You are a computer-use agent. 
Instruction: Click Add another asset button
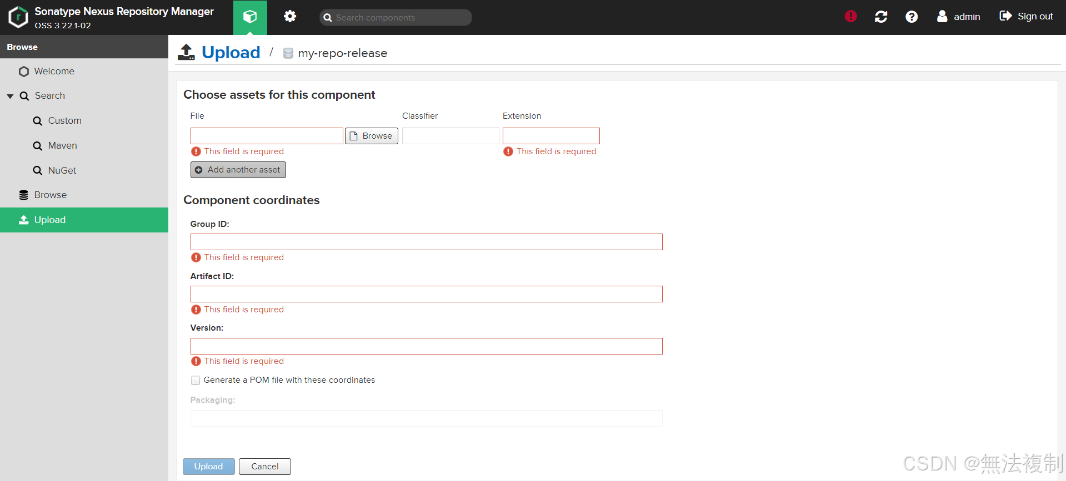(x=238, y=170)
